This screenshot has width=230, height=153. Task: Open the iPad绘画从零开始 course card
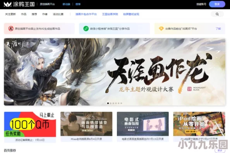(199, 124)
